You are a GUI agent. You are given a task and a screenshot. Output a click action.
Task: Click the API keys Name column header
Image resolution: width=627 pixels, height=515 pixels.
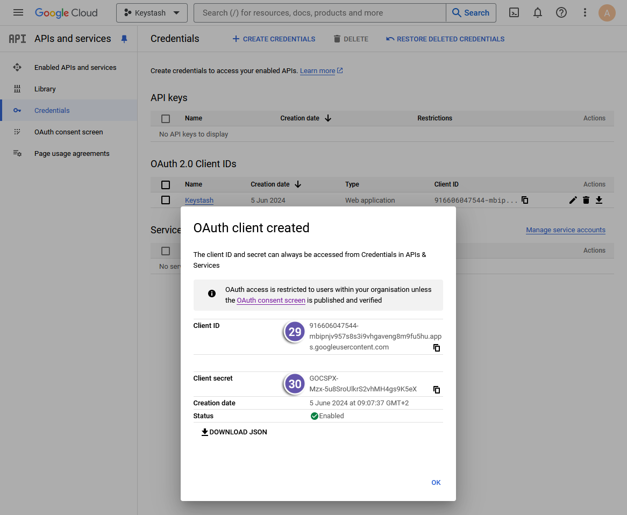click(194, 118)
